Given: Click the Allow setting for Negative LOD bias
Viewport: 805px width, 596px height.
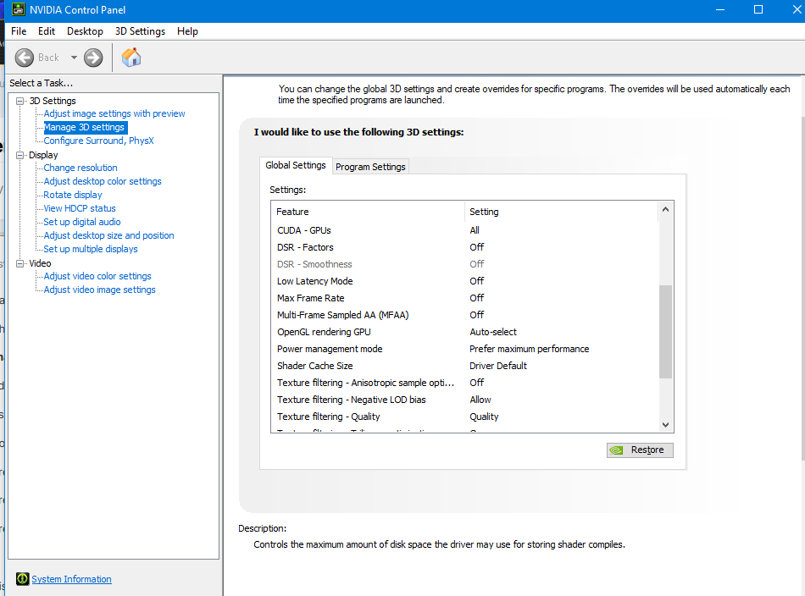Looking at the screenshot, I should point(480,400).
